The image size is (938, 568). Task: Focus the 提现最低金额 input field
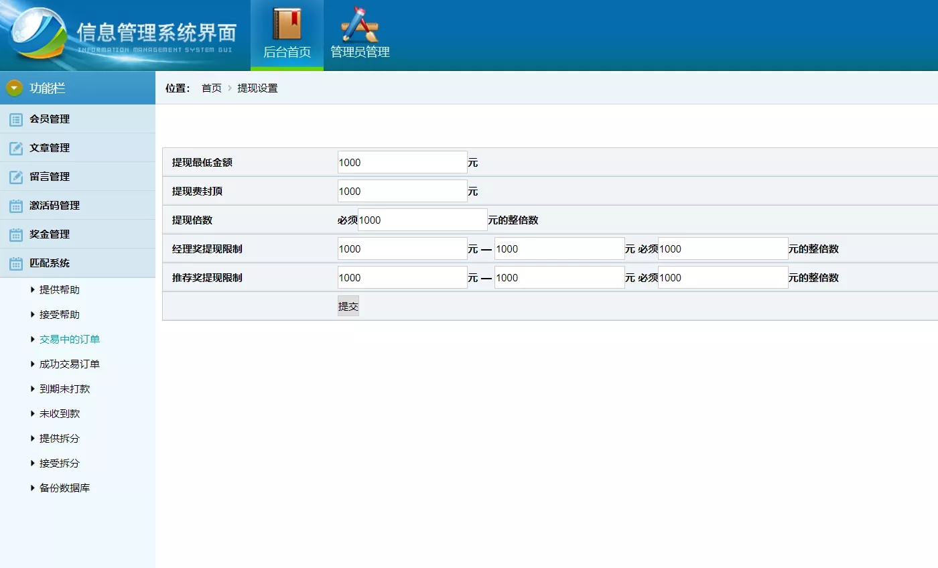click(x=402, y=162)
